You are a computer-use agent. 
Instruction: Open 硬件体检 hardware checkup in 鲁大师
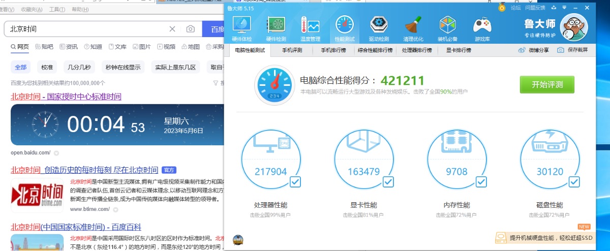(241, 28)
